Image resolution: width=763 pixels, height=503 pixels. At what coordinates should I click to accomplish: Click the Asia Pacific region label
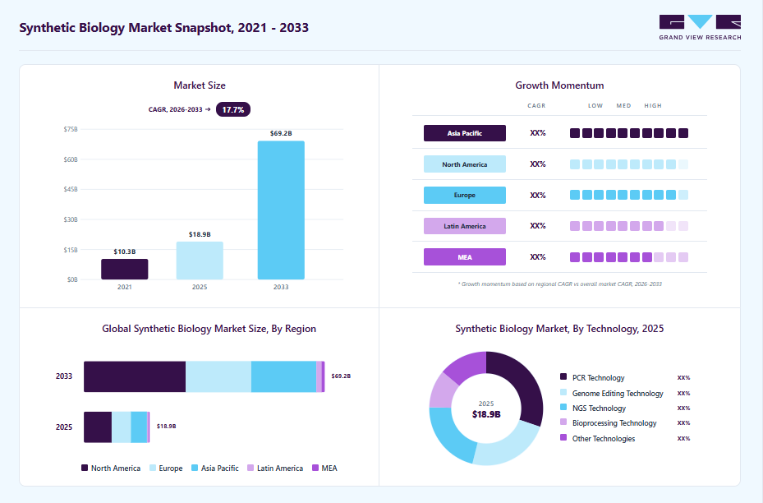465,133
